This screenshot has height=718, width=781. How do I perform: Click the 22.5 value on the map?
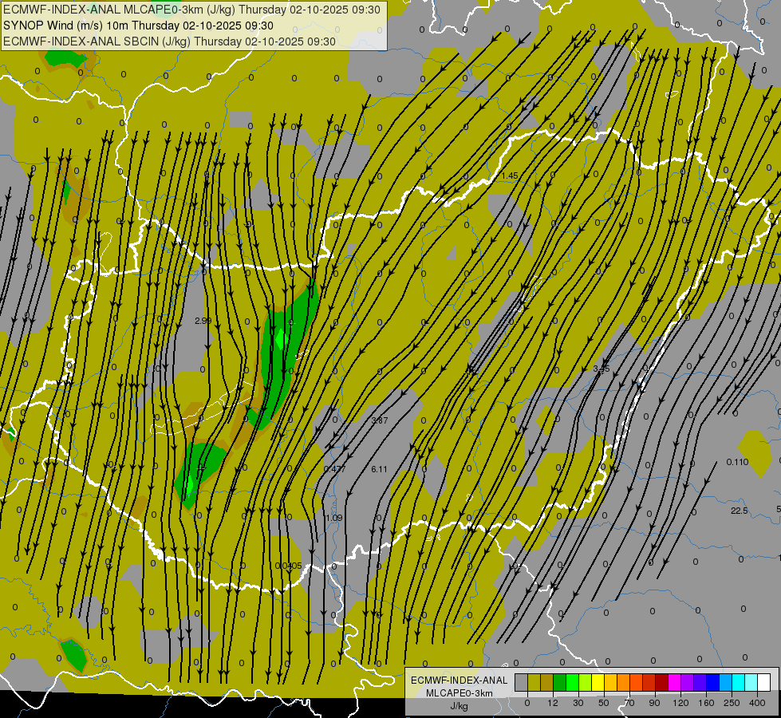coord(740,511)
